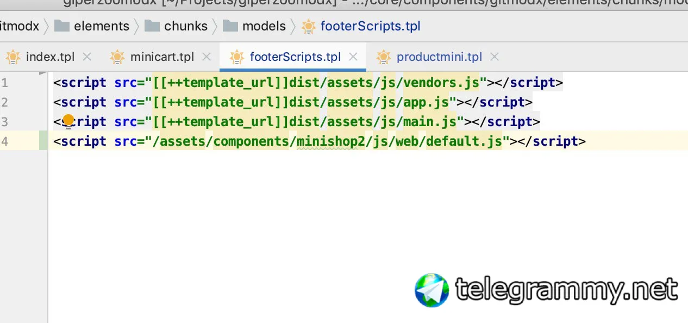Open the chunks breadcrumb item

186,26
